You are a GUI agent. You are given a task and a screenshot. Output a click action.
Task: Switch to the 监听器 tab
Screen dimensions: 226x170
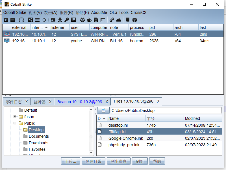point(40,102)
